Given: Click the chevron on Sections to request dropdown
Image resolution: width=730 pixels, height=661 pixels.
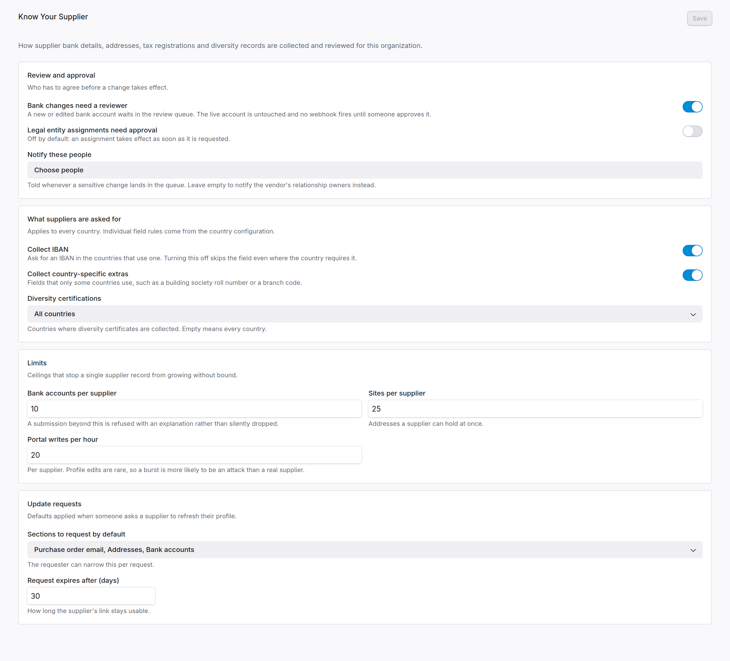Looking at the screenshot, I should 693,550.
